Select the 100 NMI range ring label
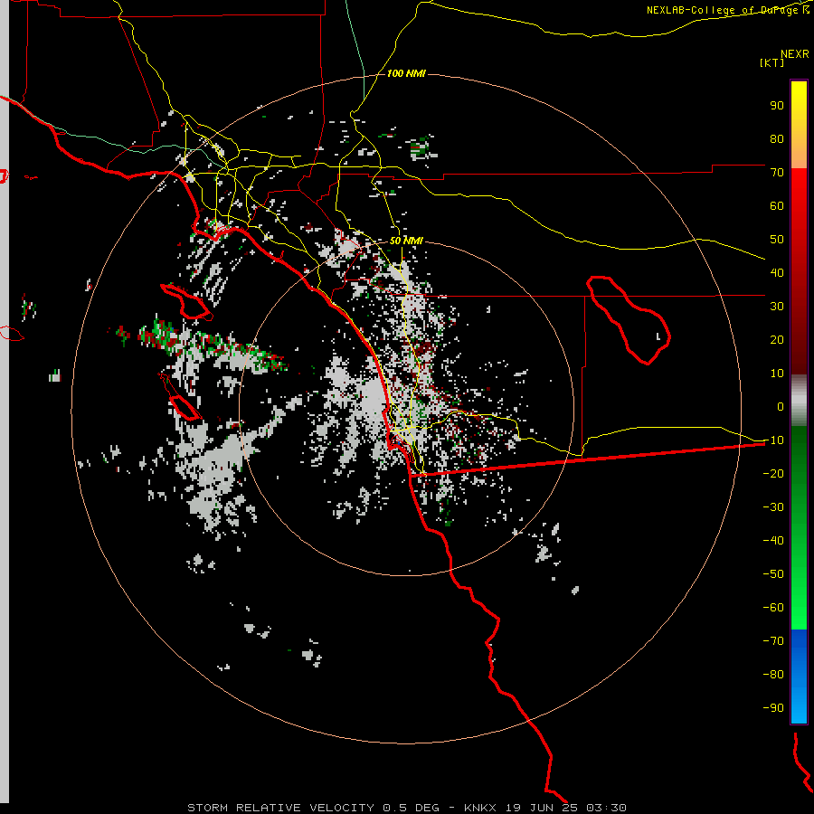The width and height of the screenshot is (814, 814). tap(406, 73)
